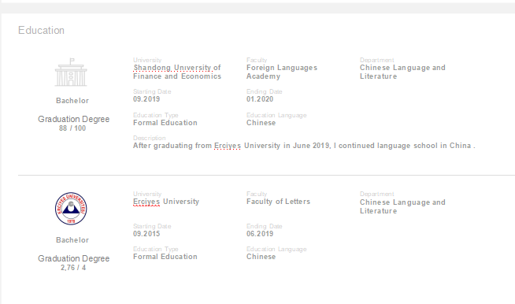
Task: Click the description about graduating from Erciyes
Action: tap(304, 146)
